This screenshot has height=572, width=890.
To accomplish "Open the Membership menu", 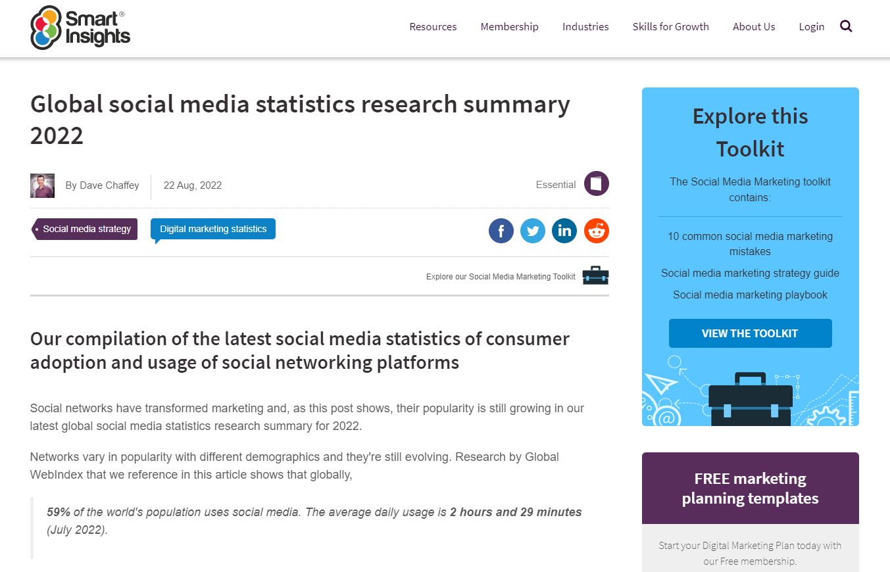I will [x=509, y=27].
